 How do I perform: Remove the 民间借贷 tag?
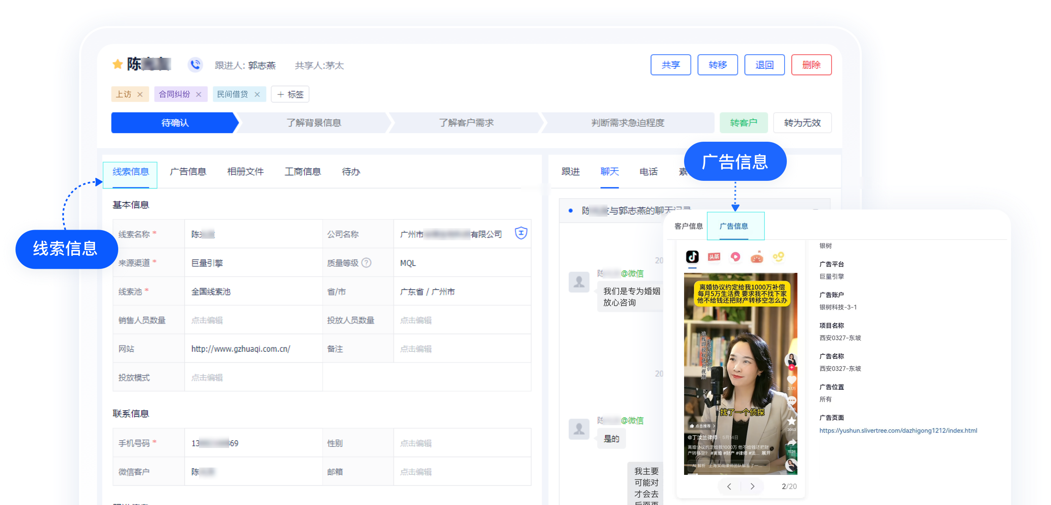click(x=257, y=94)
